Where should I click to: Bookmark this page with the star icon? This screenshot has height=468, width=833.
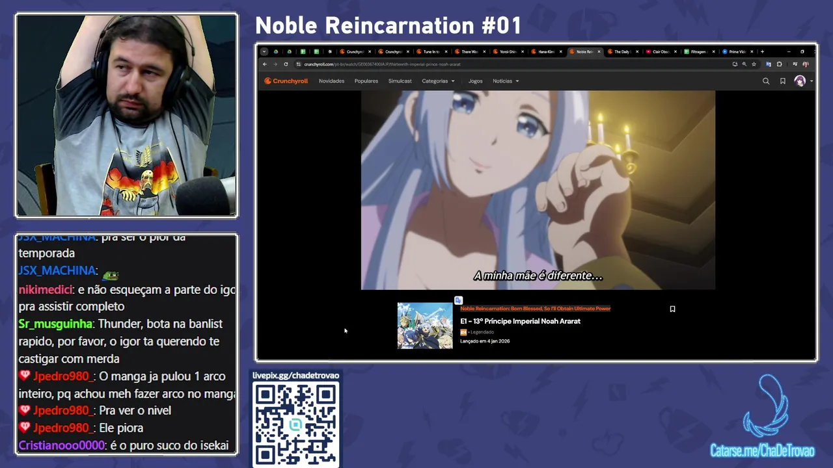[x=754, y=64]
